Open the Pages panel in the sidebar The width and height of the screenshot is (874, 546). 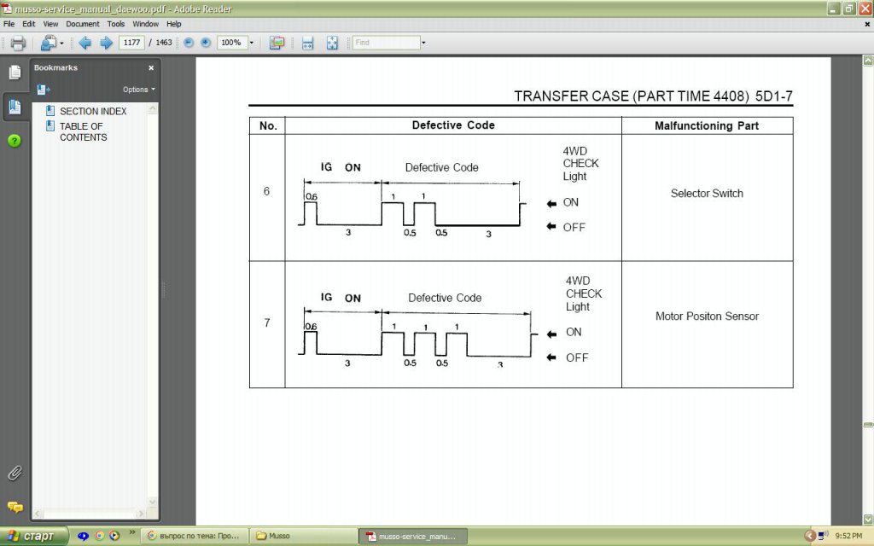click(x=15, y=73)
